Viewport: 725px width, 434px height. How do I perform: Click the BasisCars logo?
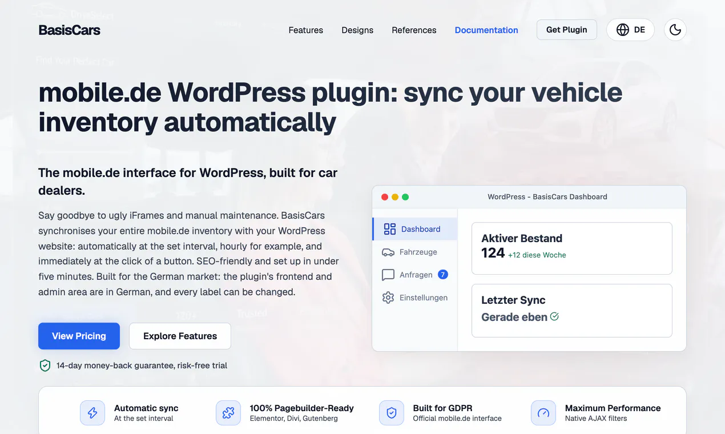coord(70,30)
